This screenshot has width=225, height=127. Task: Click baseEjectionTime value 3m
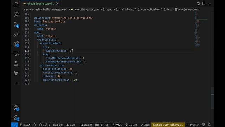(71, 69)
